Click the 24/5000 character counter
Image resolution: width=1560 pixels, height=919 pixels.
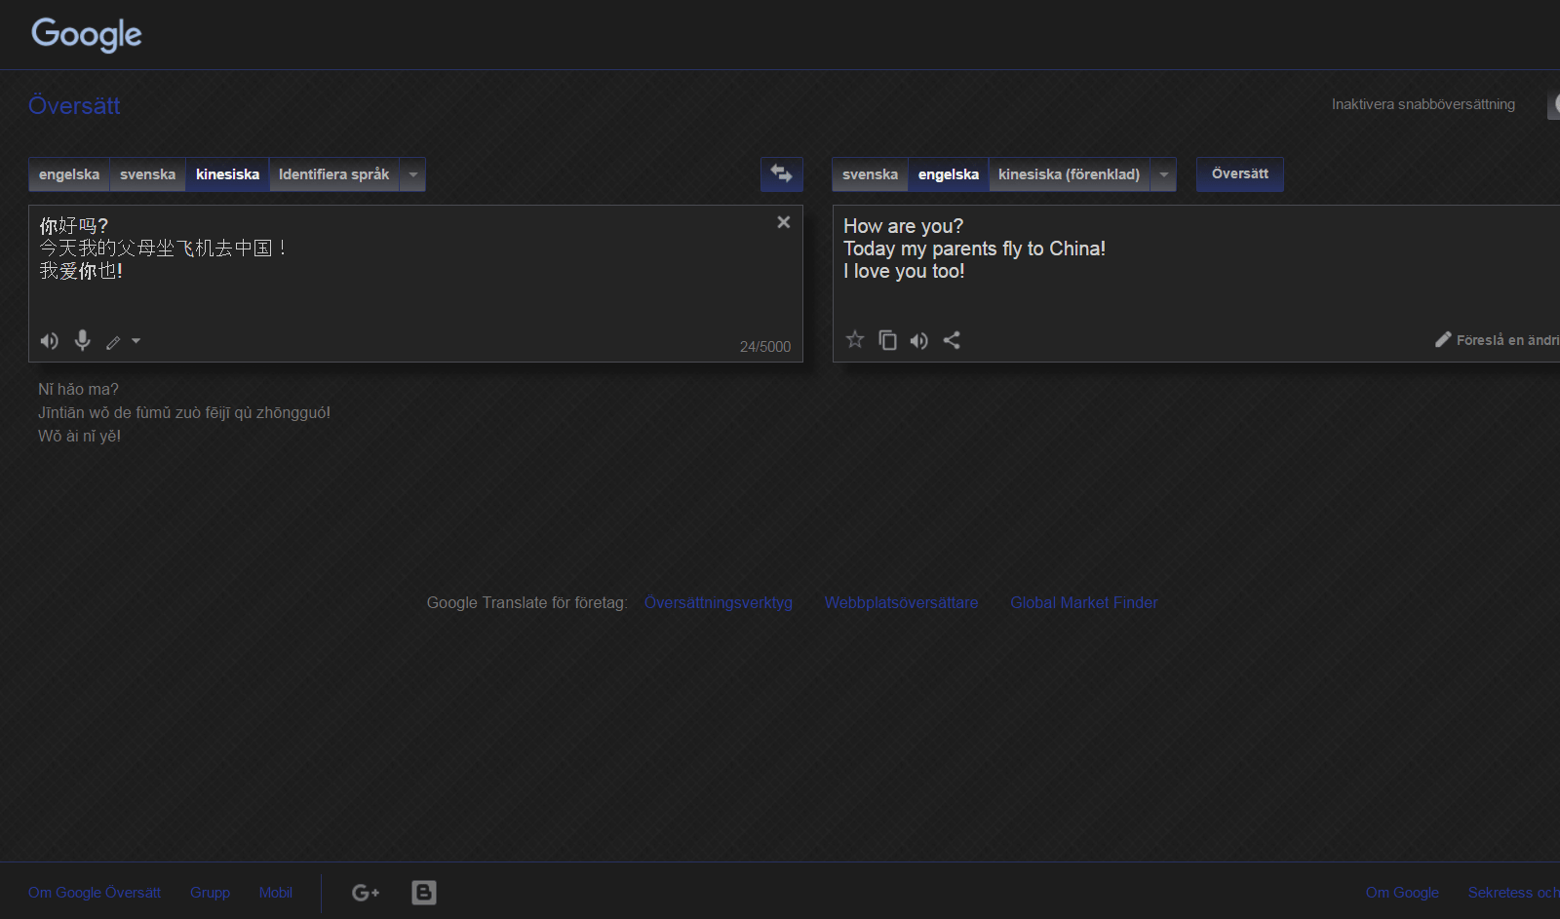point(765,347)
